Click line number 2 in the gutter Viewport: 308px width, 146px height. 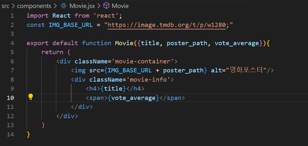[12, 25]
